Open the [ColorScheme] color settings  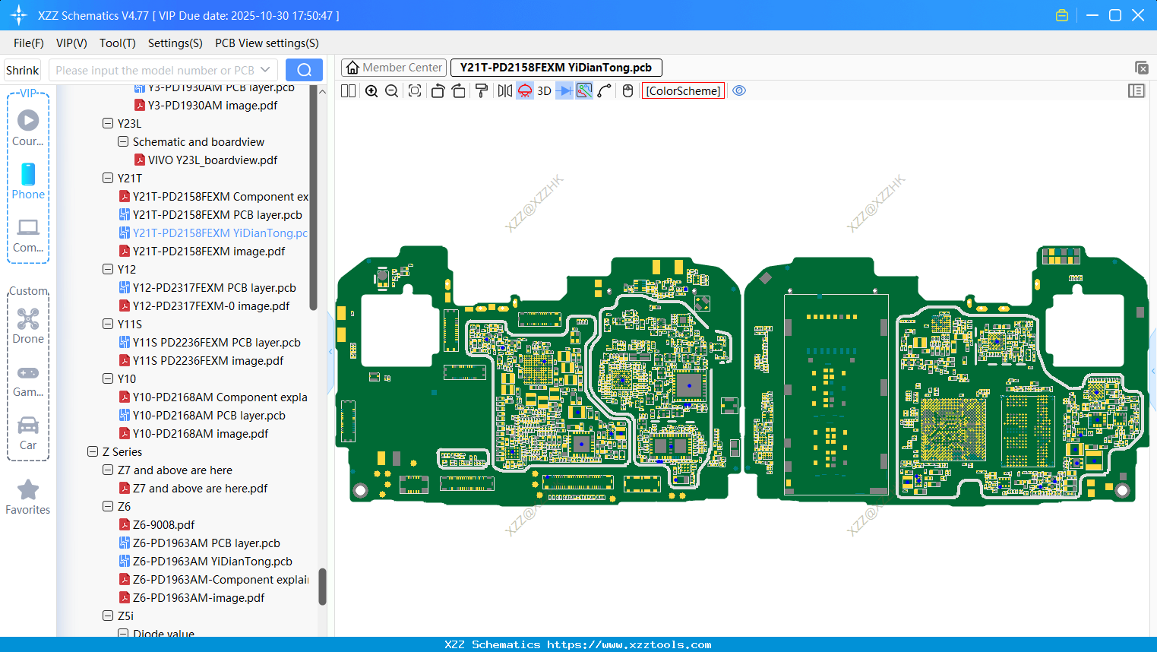coord(682,90)
